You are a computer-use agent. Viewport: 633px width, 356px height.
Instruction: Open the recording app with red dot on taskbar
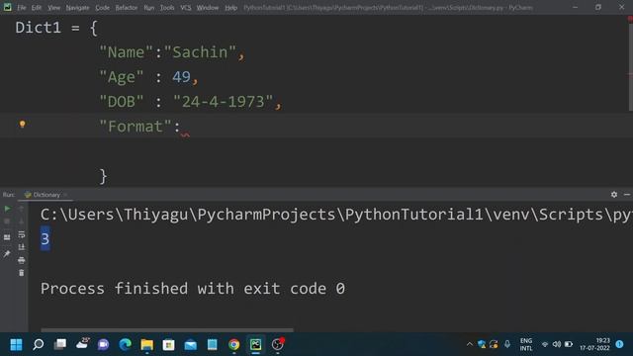tap(278, 344)
